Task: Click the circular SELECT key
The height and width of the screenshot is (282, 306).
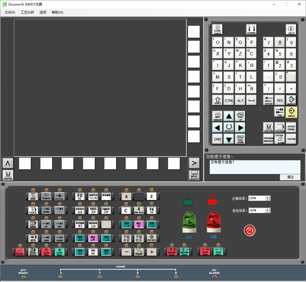Action: 229,128
